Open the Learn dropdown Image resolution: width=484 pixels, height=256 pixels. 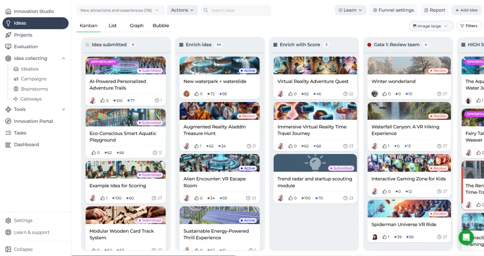350,10
